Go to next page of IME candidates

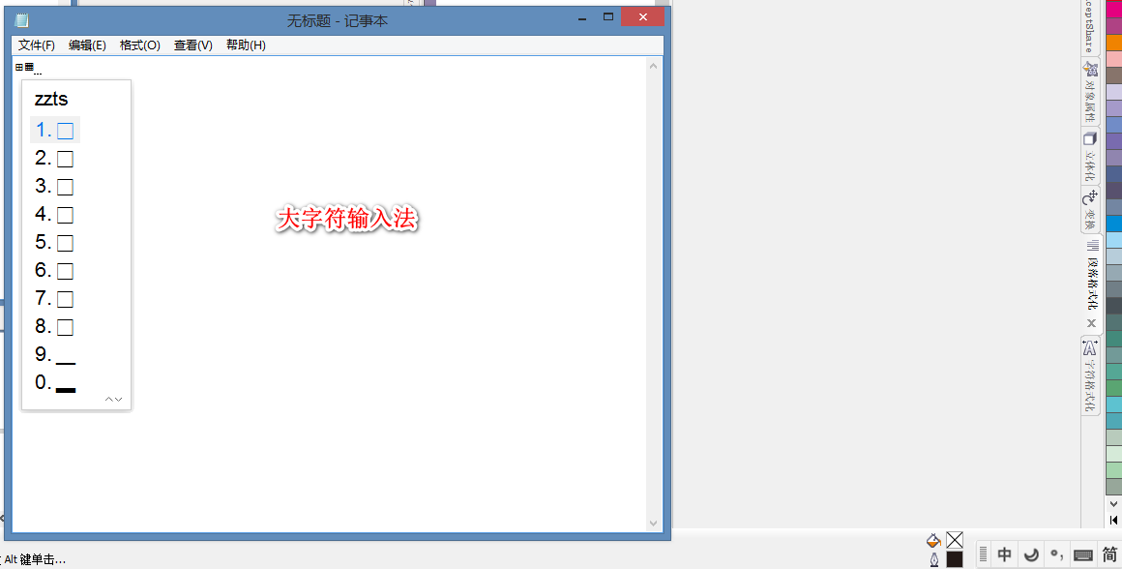tap(119, 399)
